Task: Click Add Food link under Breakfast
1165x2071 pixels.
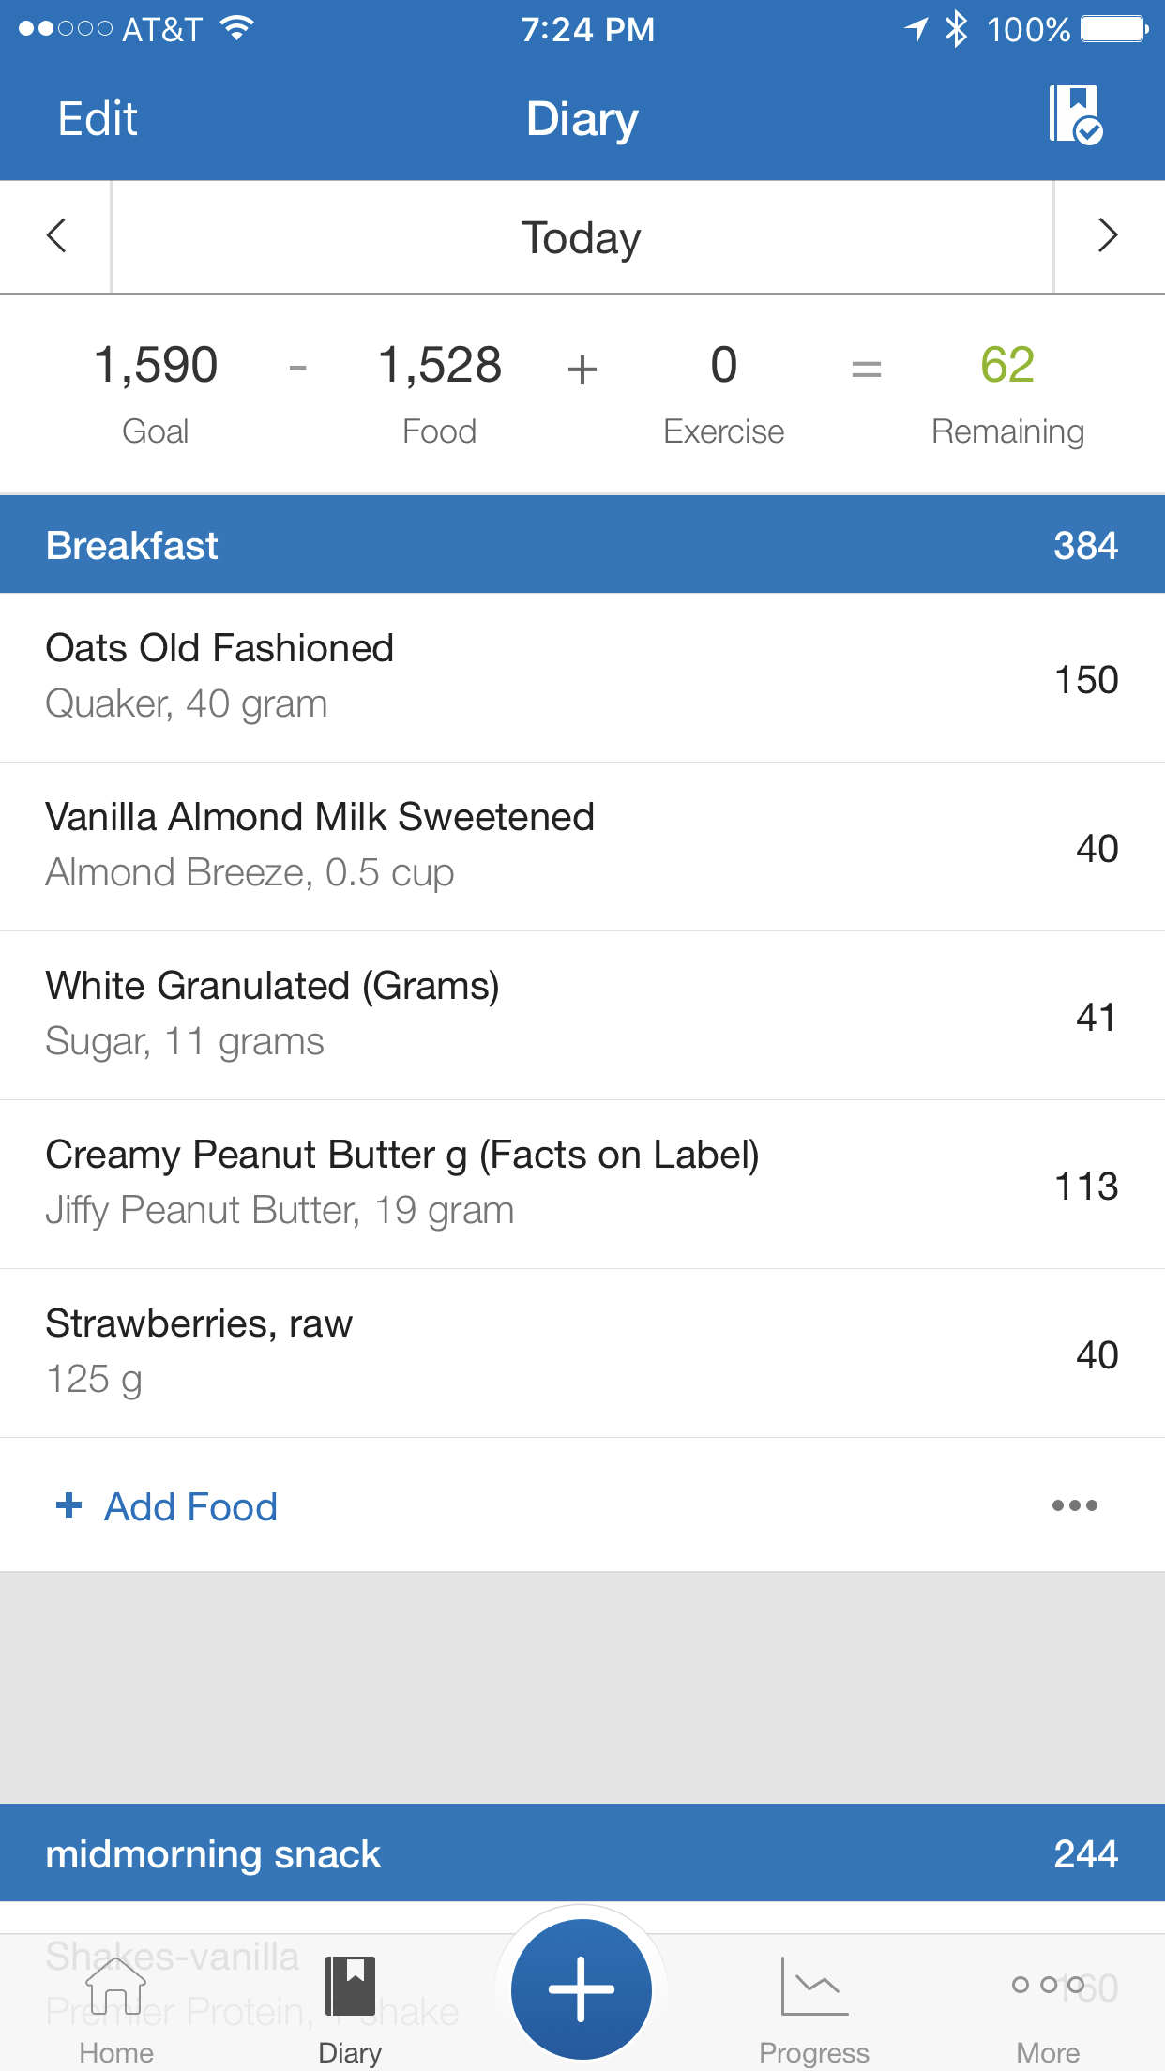Action: click(190, 1507)
